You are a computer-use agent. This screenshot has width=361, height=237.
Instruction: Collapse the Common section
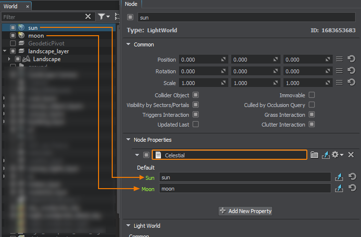(129, 44)
